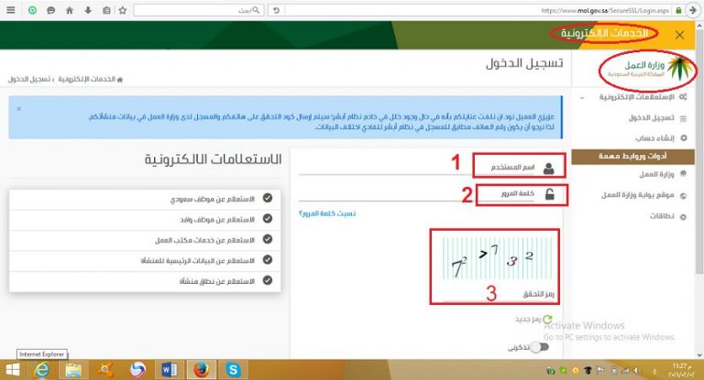This screenshot has width=704, height=380.
Task: Click the chat bubble toolbar icon
Action: (50, 10)
